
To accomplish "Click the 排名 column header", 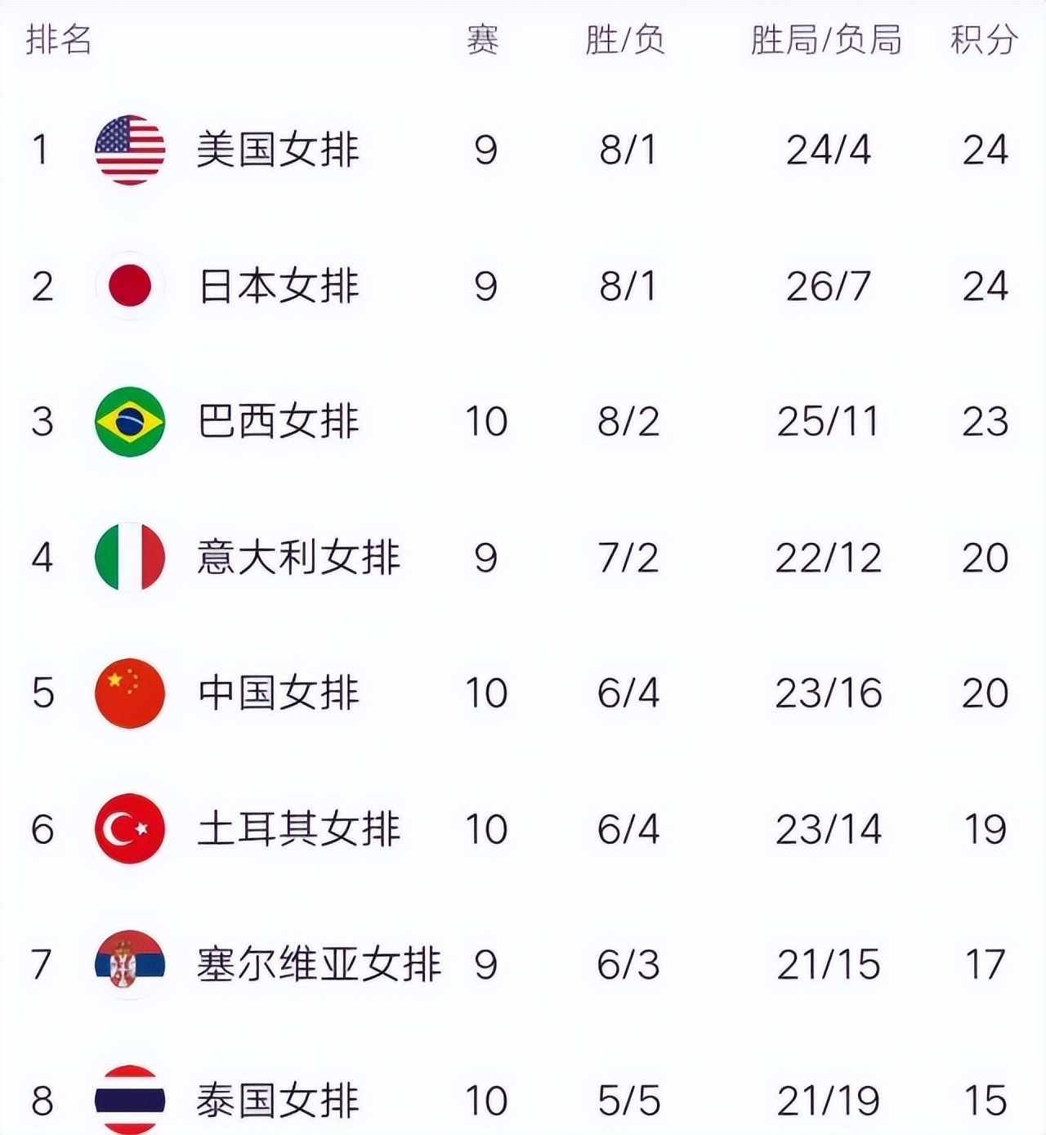I will click(58, 39).
